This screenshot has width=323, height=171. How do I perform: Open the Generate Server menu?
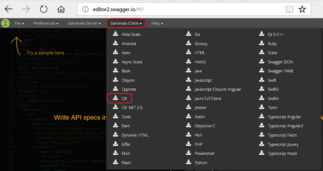tap(85, 24)
